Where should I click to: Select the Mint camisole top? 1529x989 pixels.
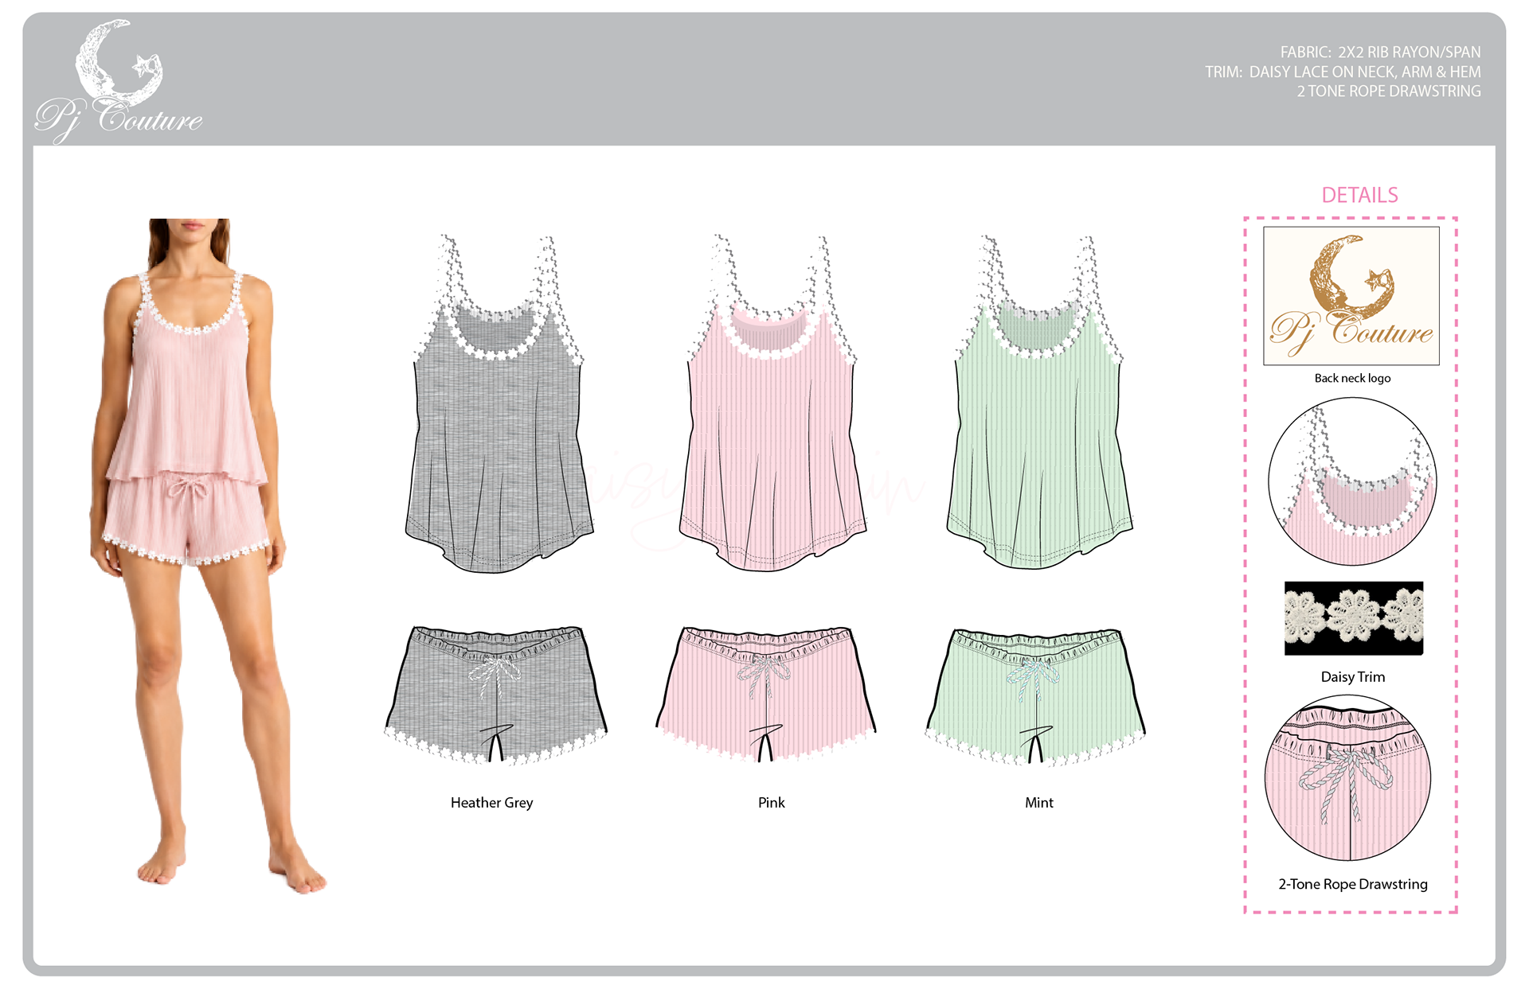coord(1039,403)
